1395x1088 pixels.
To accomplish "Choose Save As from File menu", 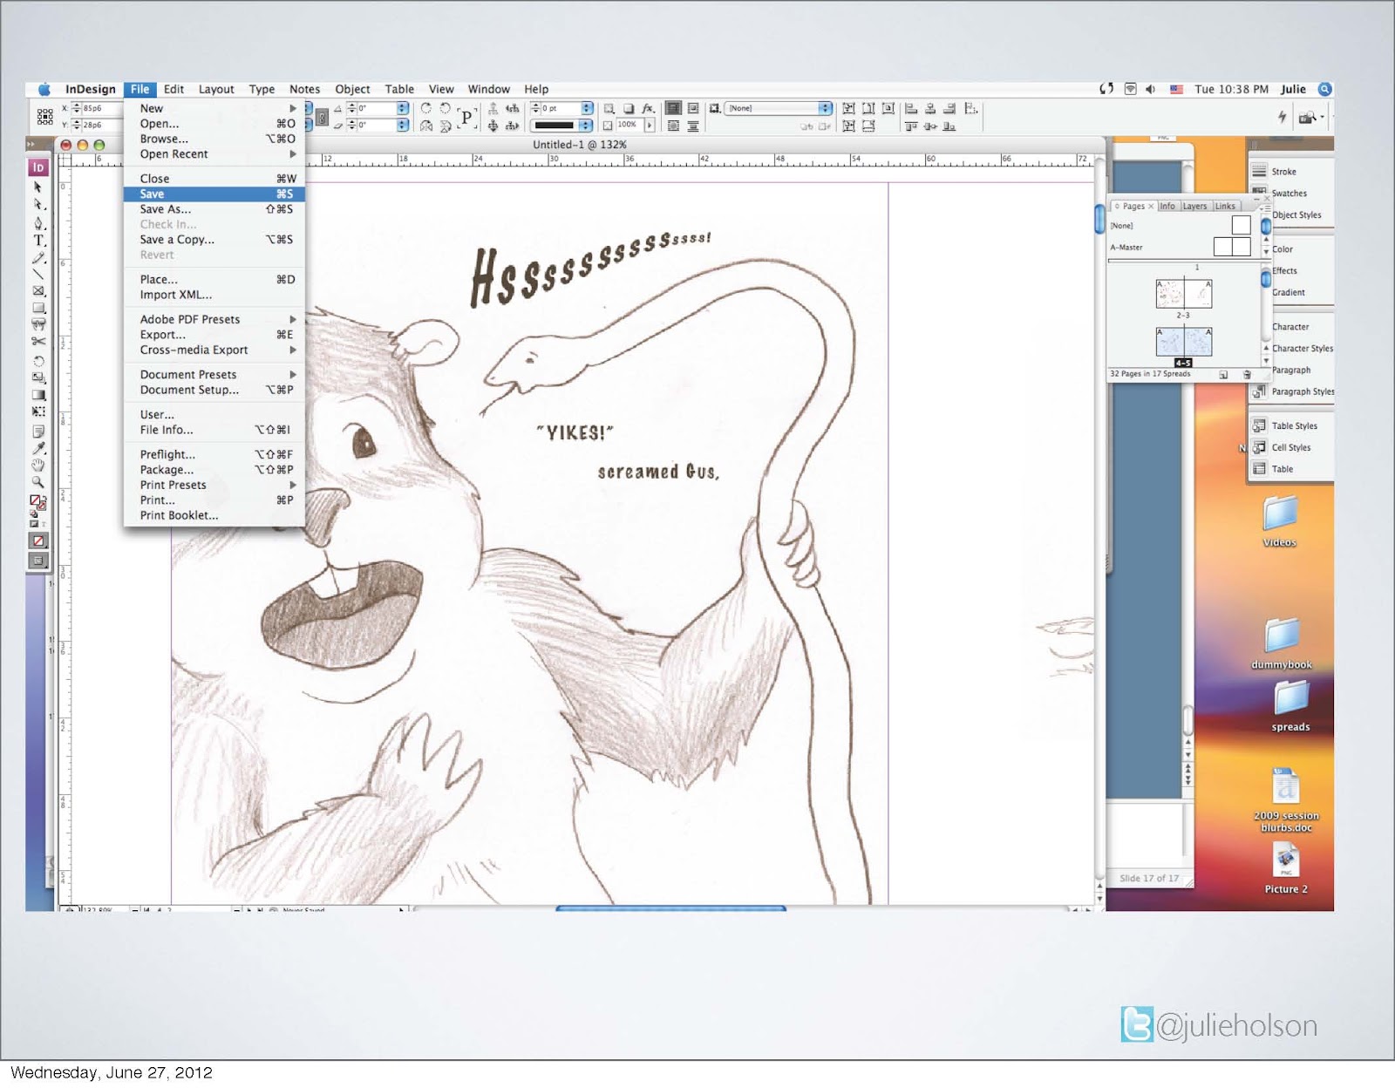I will (x=166, y=209).
